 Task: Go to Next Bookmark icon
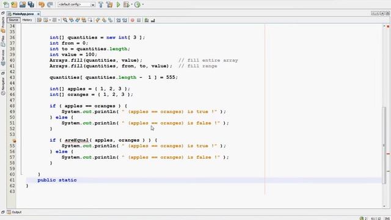(x=104, y=20)
